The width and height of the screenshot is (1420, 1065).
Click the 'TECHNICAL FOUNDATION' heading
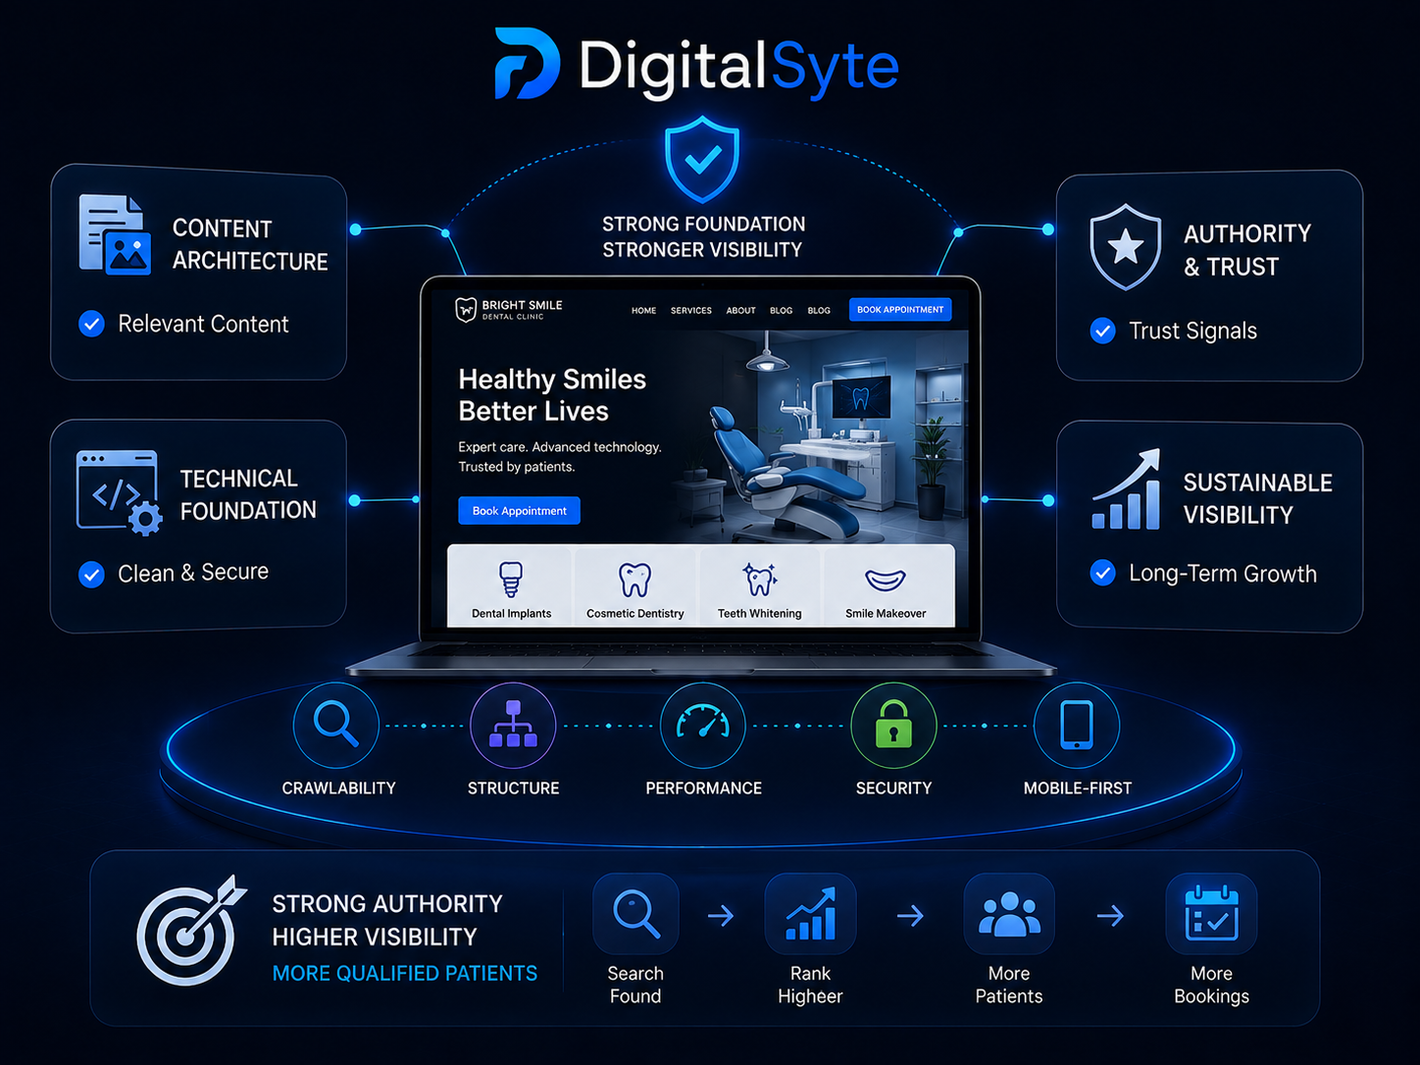[248, 494]
